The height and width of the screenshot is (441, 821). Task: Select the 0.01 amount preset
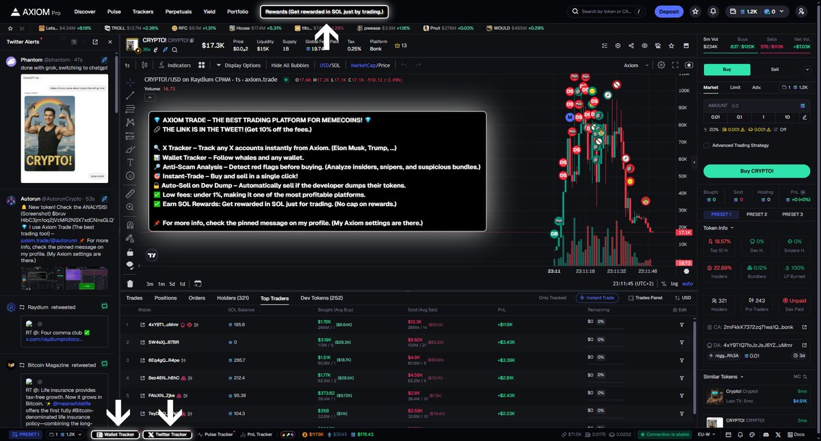[x=716, y=117]
